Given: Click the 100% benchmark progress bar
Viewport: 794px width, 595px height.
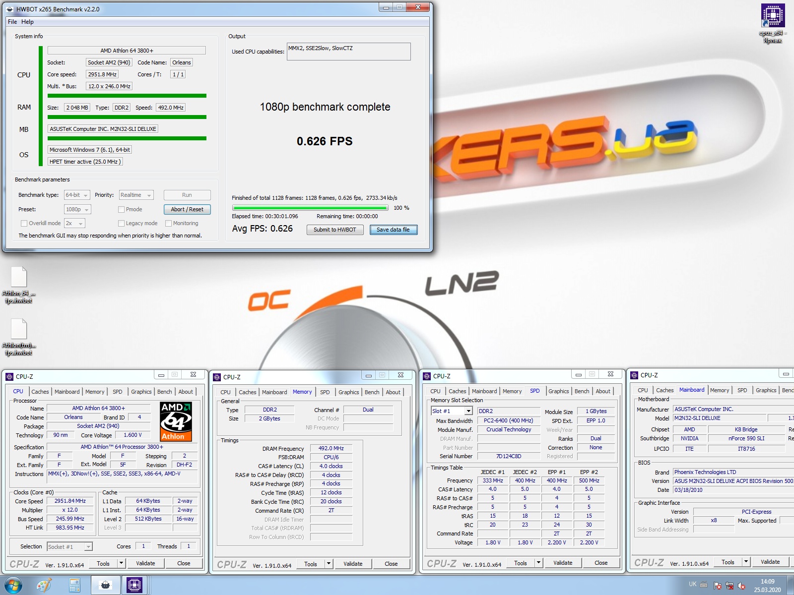Looking at the screenshot, I should tap(310, 208).
